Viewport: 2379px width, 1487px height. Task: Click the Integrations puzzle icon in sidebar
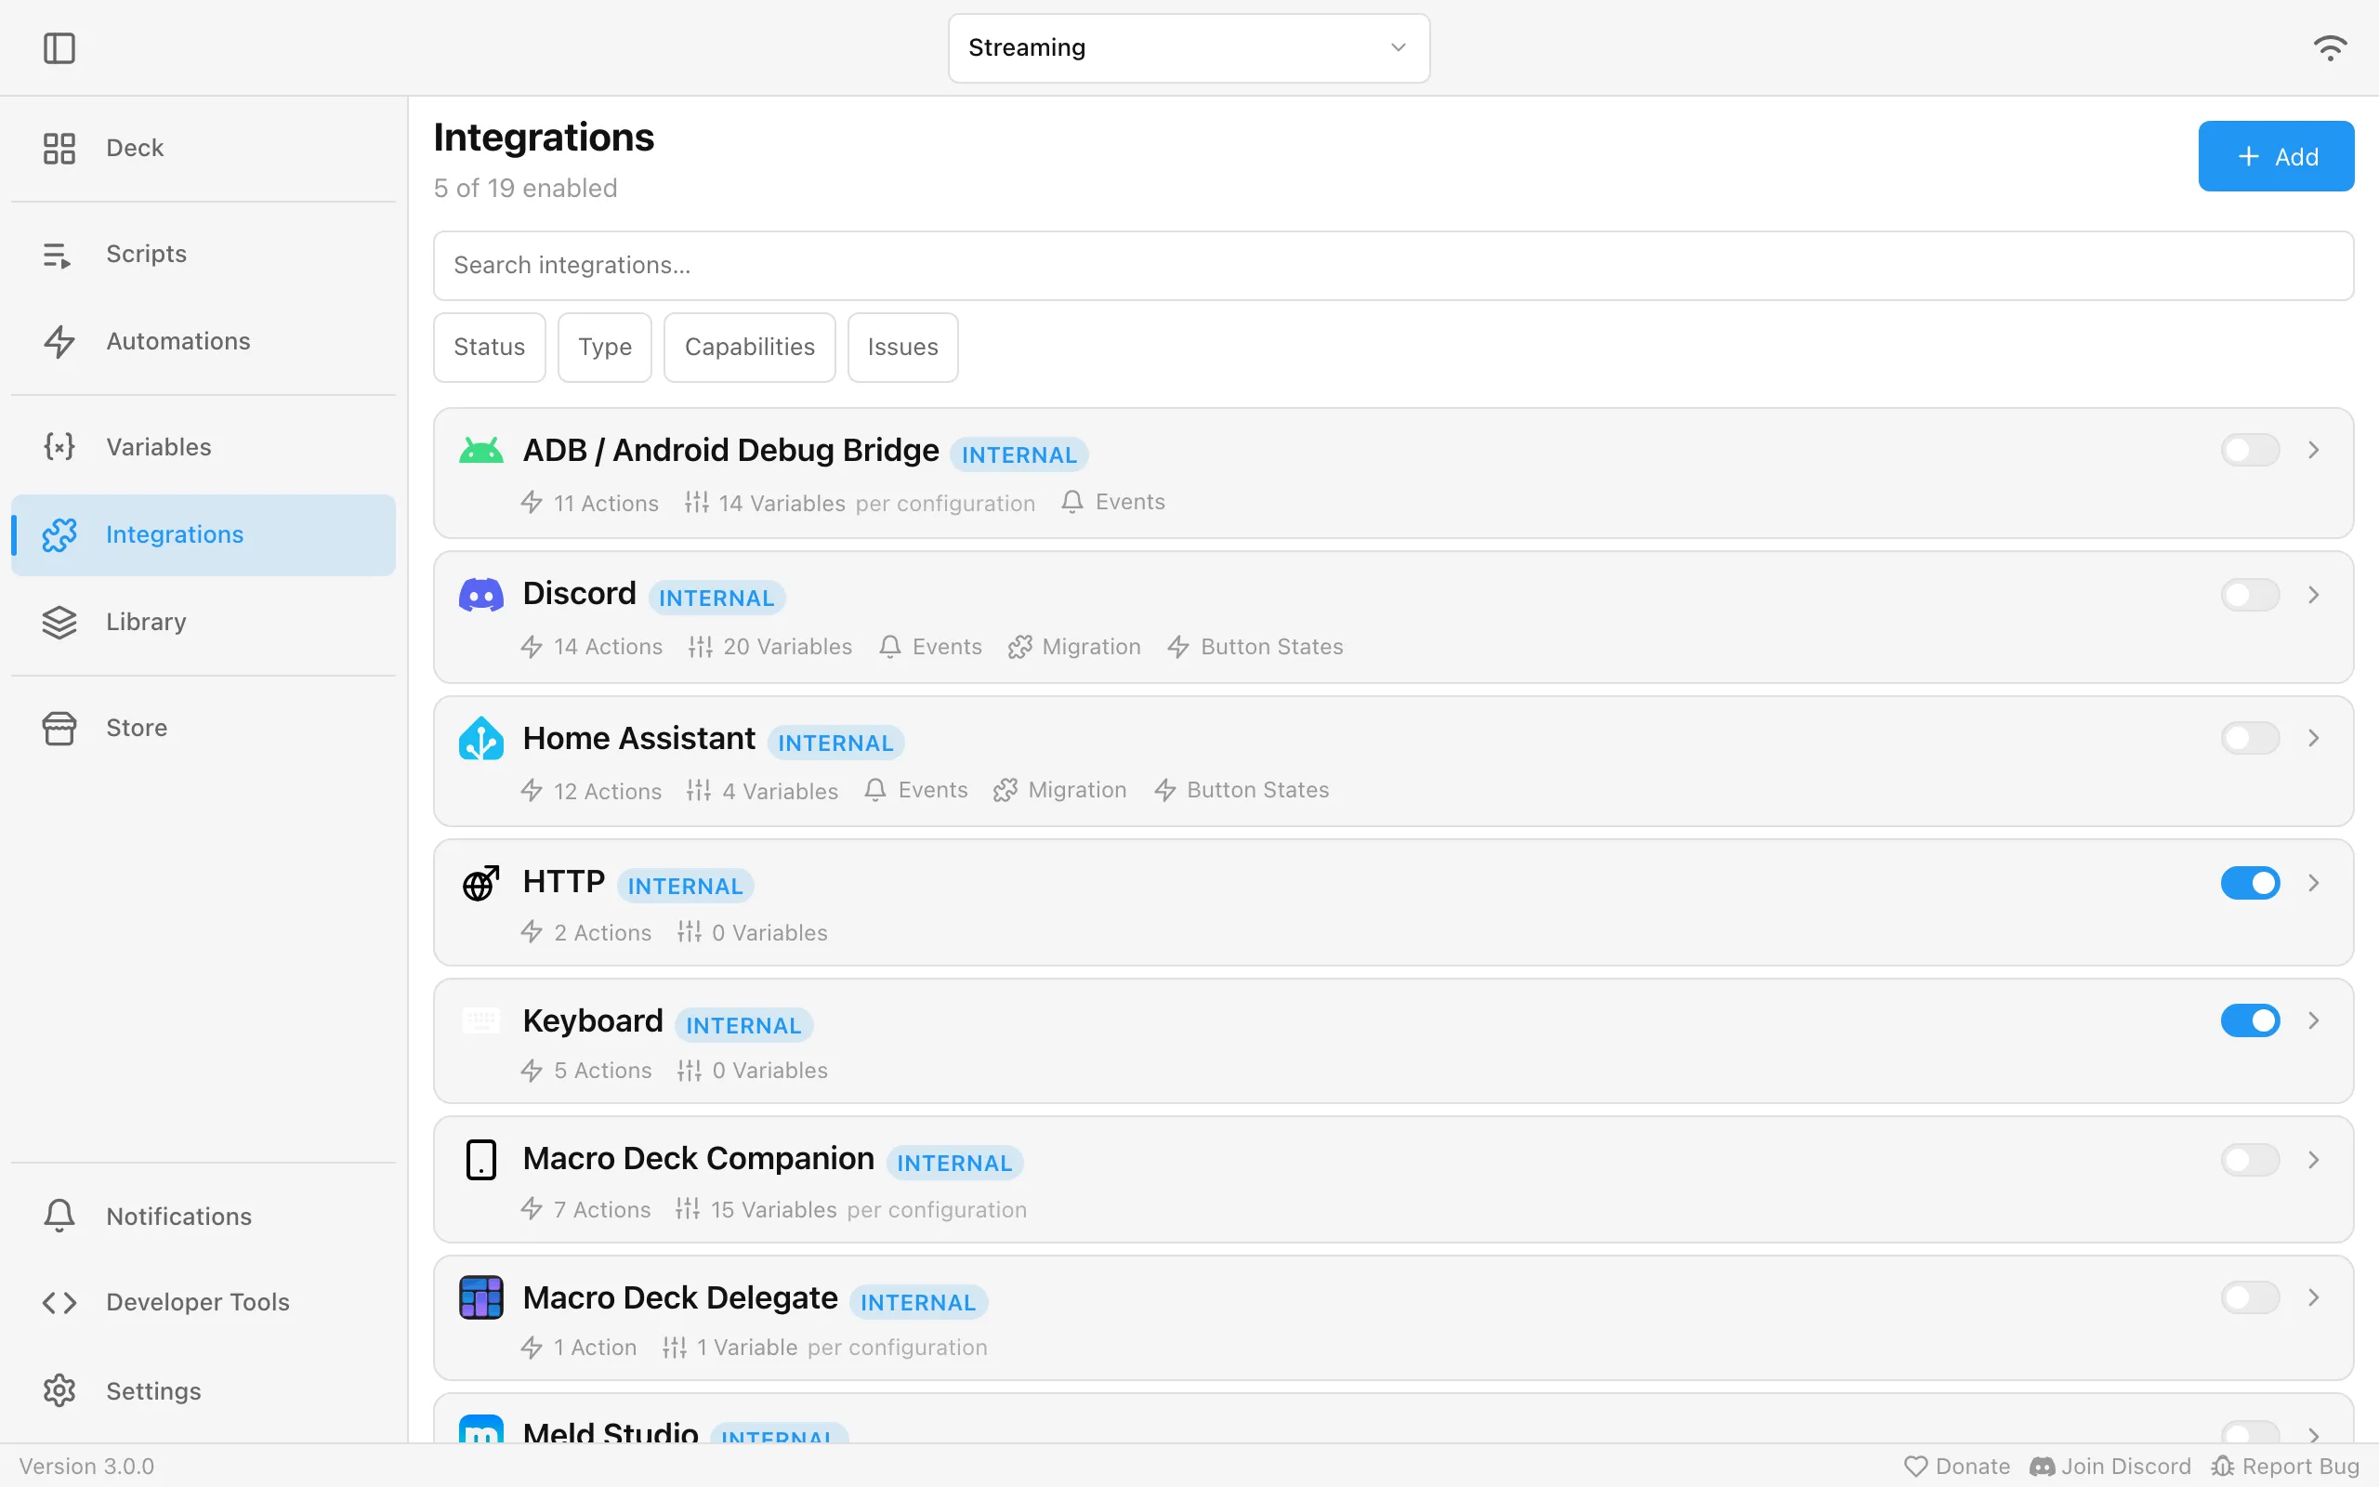pyautogui.click(x=59, y=535)
